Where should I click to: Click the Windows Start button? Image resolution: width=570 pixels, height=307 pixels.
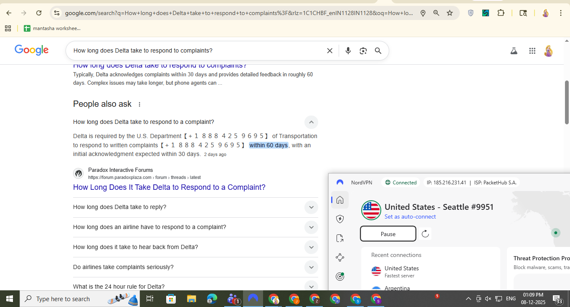[x=9, y=299]
